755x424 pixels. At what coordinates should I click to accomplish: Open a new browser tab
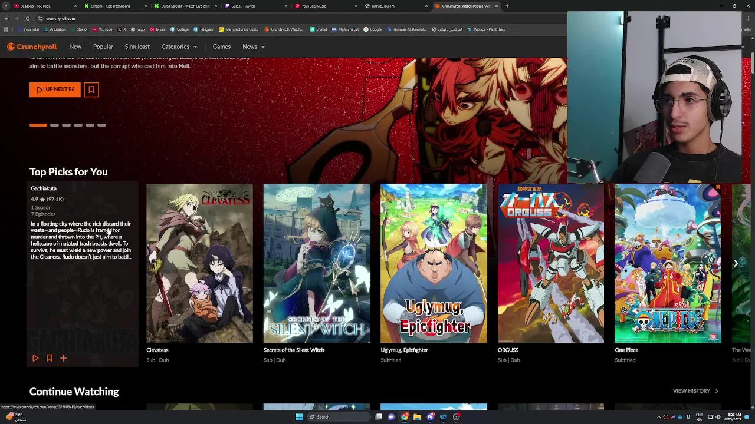(507, 6)
